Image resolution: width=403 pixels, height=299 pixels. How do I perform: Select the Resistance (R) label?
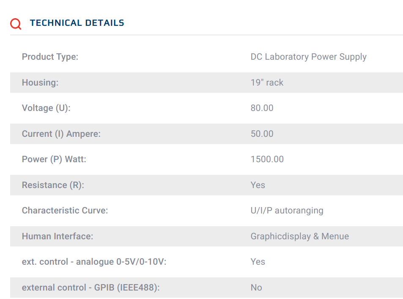[x=53, y=185]
